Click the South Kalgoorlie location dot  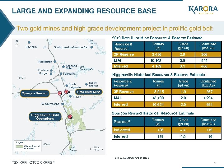(x=67, y=86)
